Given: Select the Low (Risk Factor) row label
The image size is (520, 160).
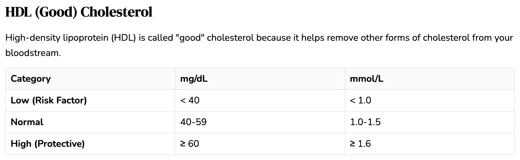Looking at the screenshot, I should [49, 101].
